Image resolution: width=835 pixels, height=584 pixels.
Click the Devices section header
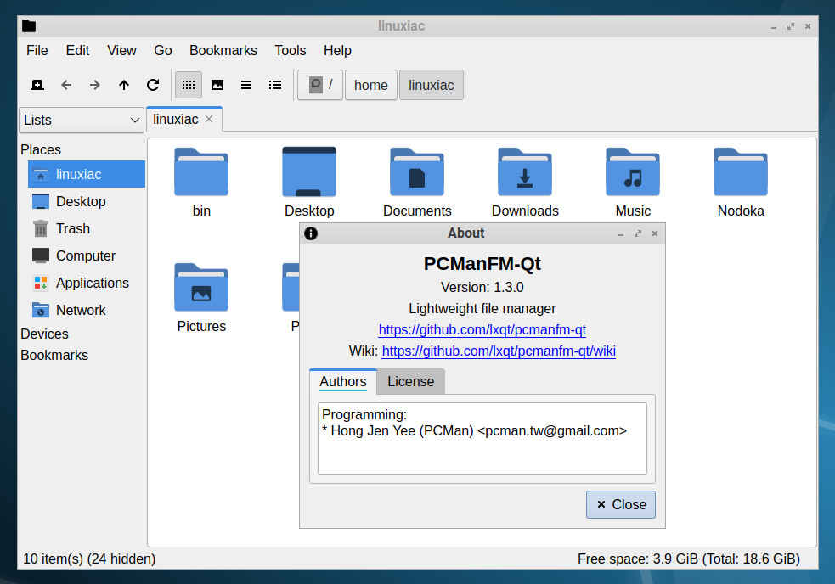[45, 334]
